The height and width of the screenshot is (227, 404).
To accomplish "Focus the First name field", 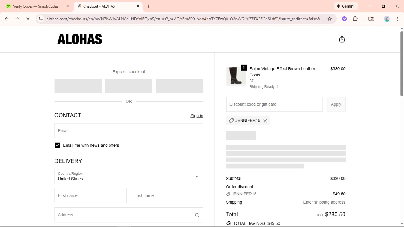I will [x=90, y=196].
